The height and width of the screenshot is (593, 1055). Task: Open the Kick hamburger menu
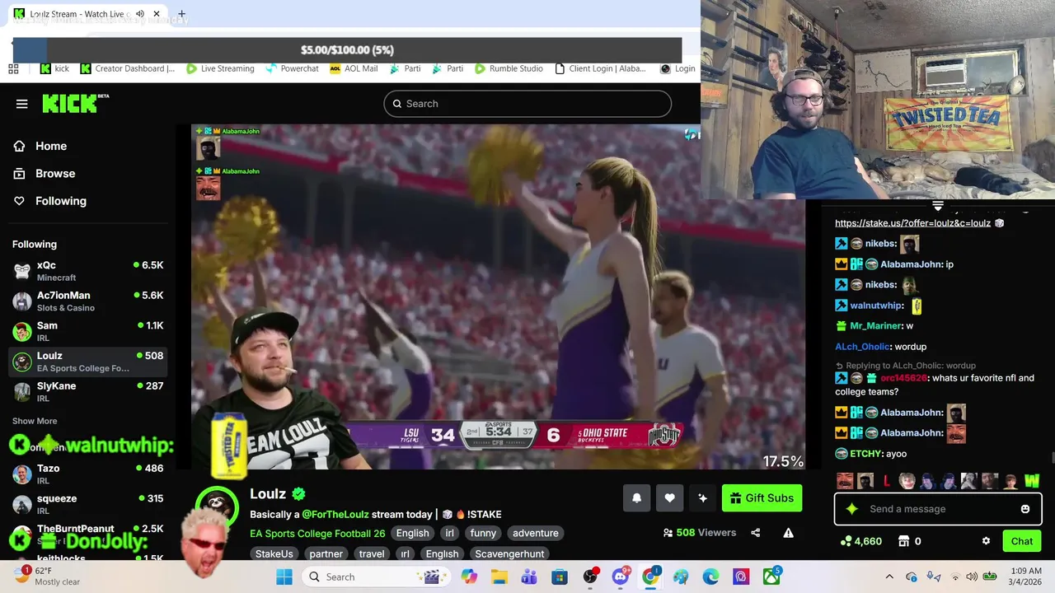click(x=22, y=104)
